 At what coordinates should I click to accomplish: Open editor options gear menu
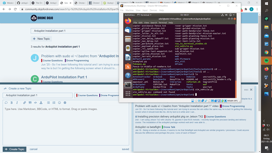(65, 103)
